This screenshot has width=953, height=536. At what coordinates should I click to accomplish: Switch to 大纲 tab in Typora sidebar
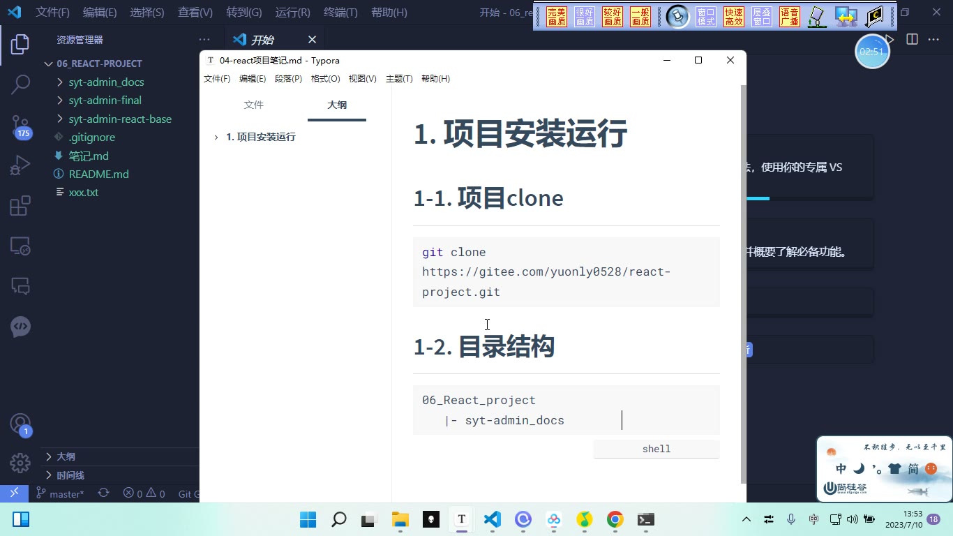(337, 105)
